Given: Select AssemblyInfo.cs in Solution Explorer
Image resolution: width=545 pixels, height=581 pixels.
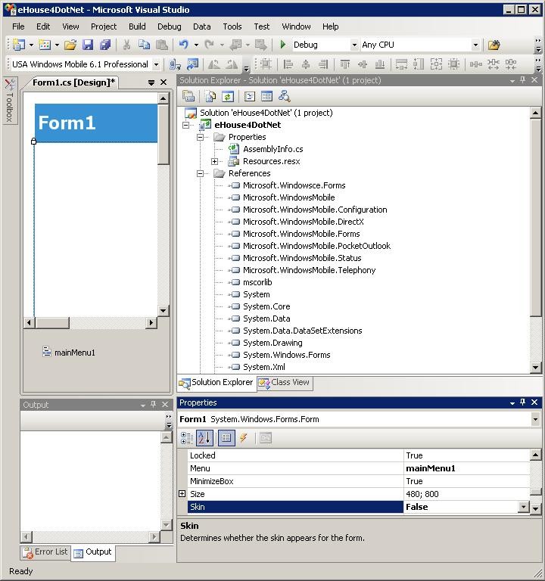Looking at the screenshot, I should (272, 149).
